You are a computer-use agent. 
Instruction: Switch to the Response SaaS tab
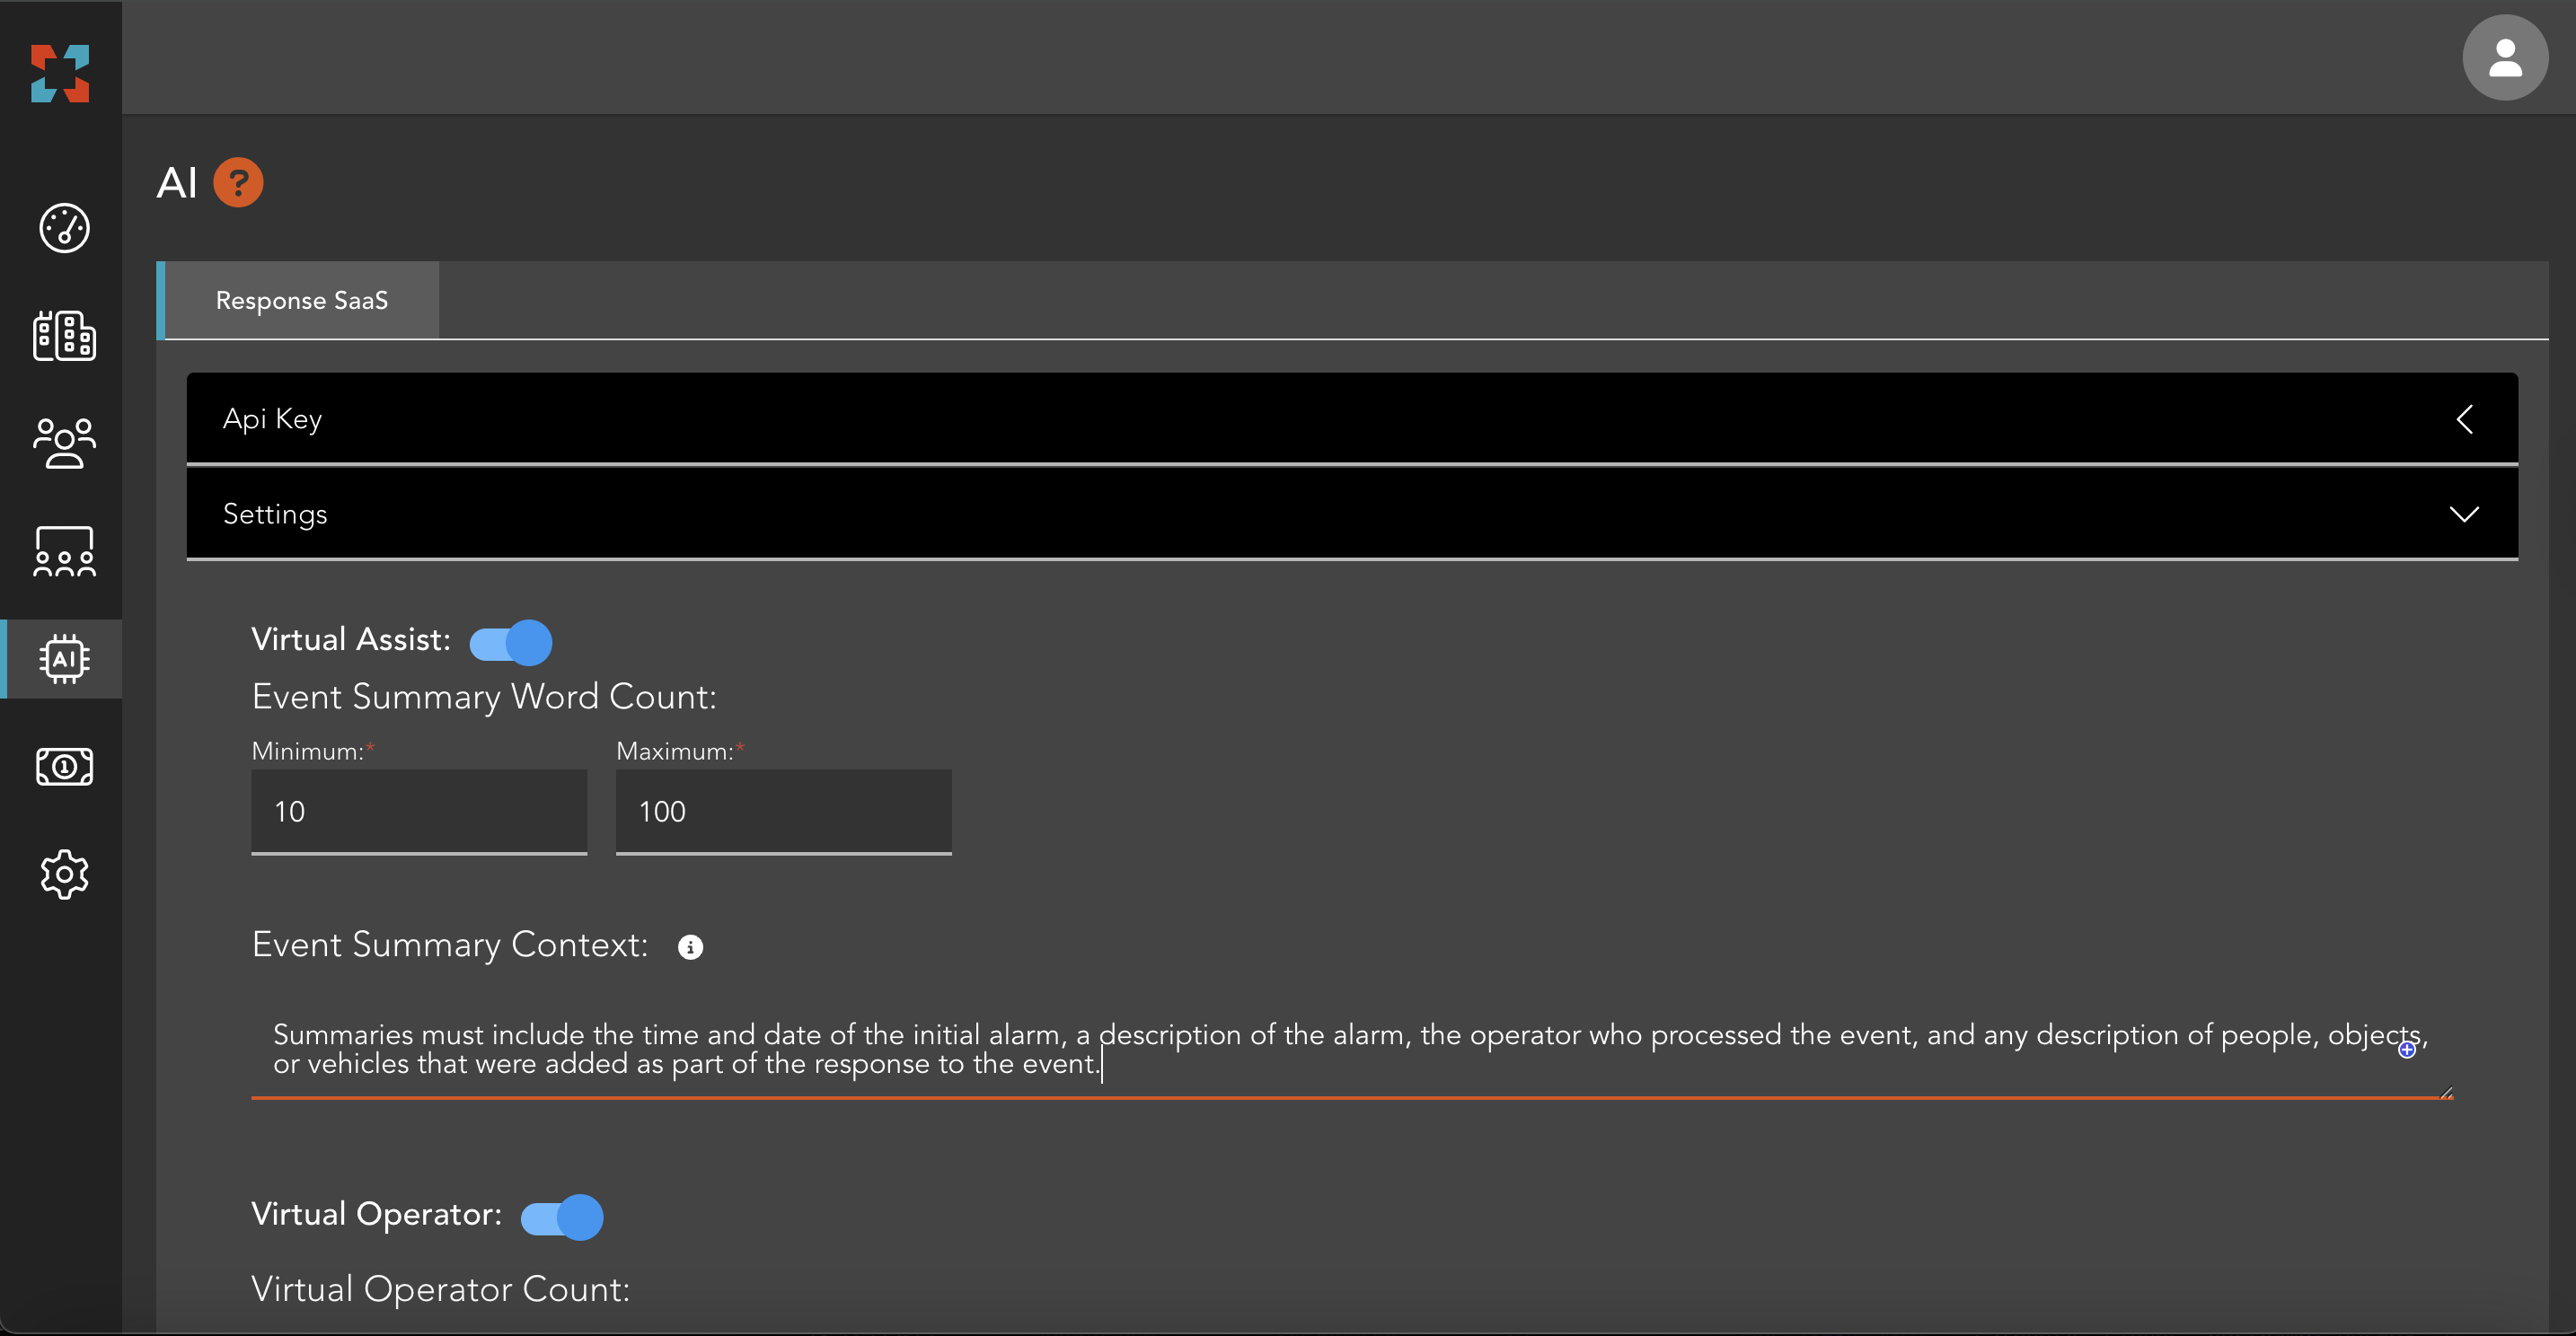click(x=300, y=299)
